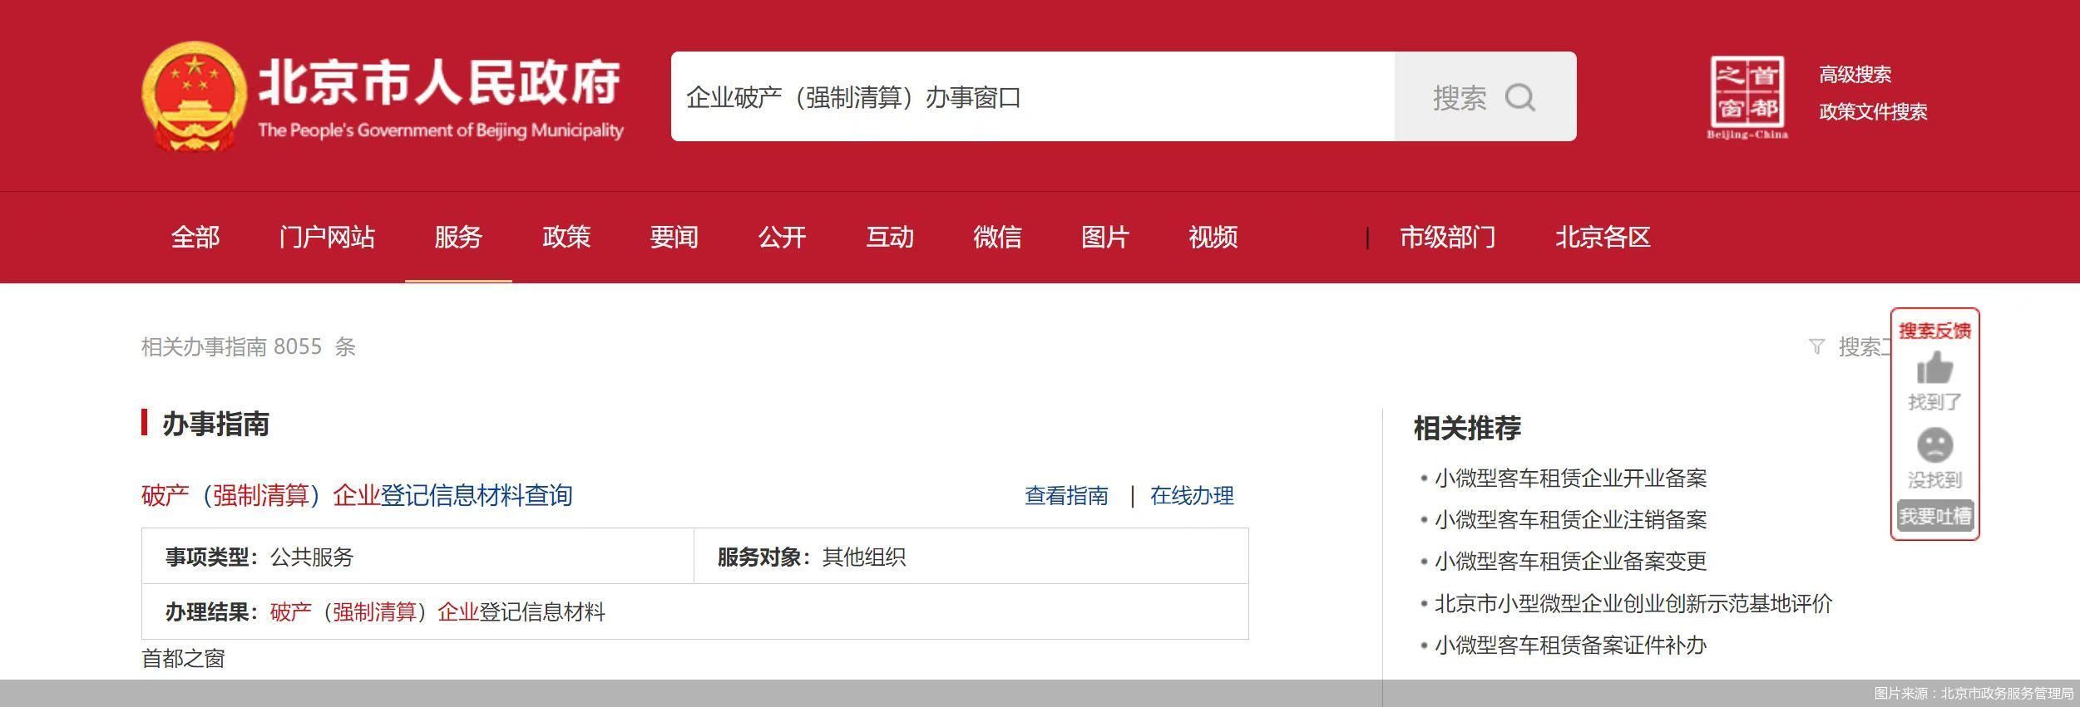Show results under the 图片 tab
The width and height of the screenshot is (2080, 707).
click(1104, 238)
